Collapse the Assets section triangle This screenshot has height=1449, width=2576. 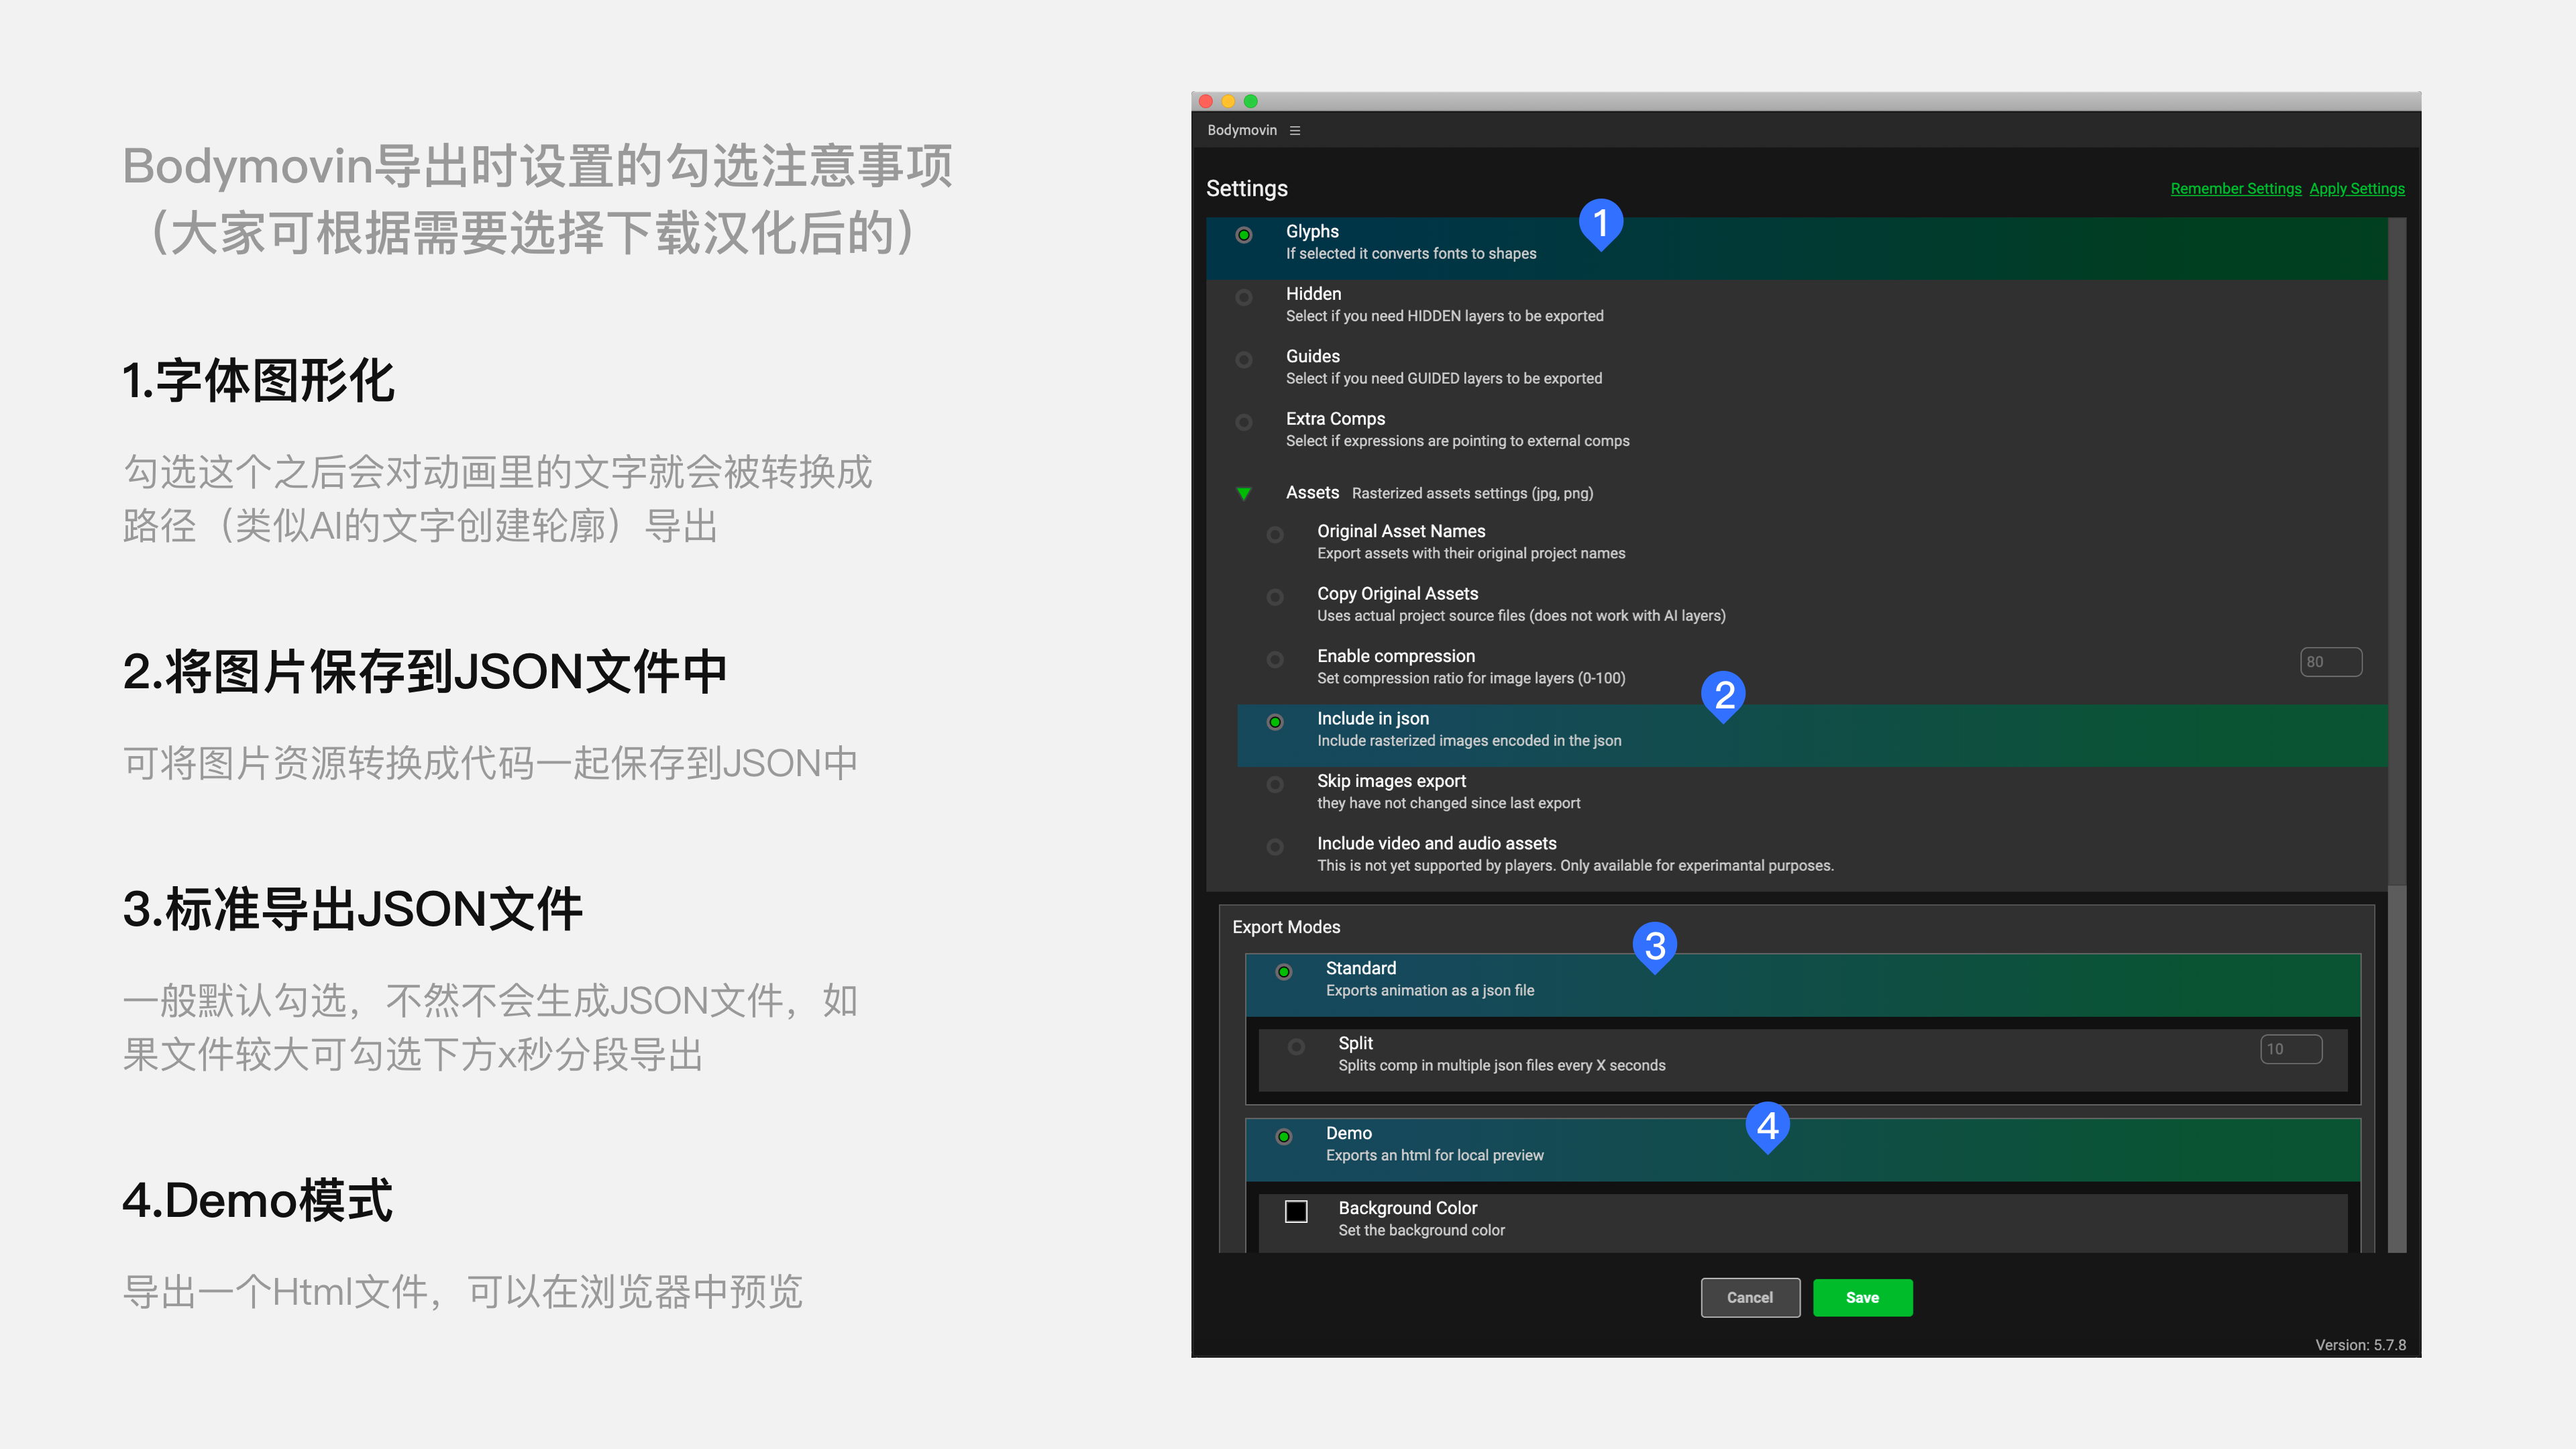(x=1244, y=493)
